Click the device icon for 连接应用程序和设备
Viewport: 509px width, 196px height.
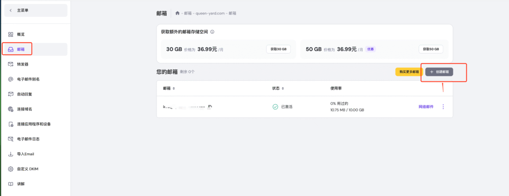[11, 124]
